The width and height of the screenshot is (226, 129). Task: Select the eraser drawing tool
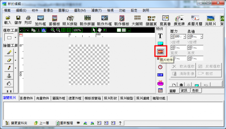click(9, 60)
